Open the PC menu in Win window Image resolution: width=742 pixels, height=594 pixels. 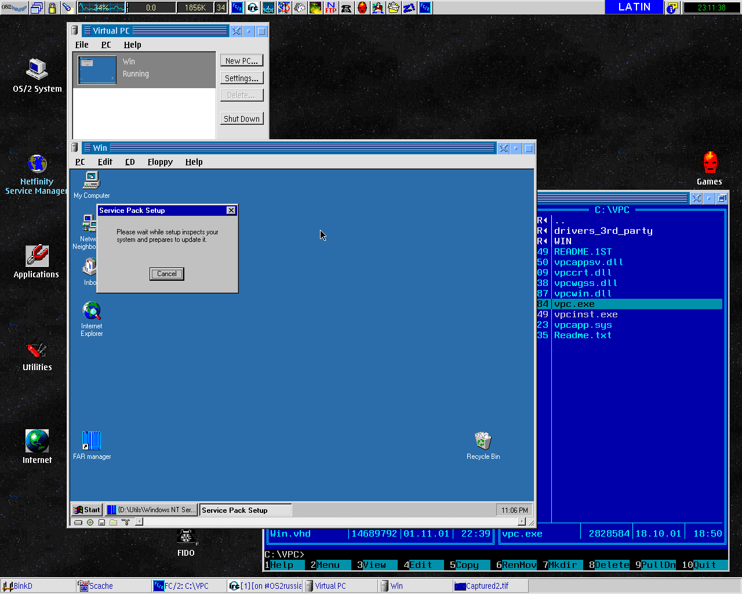(80, 162)
